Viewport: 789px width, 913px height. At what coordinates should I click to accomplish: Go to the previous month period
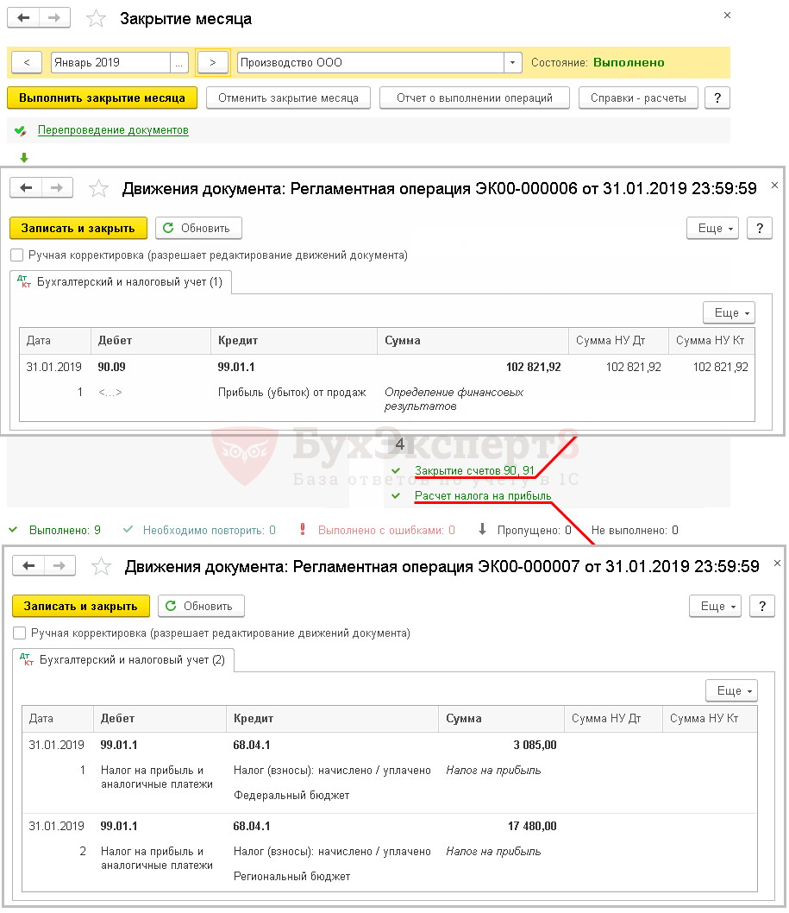27,62
